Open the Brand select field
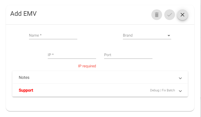This screenshot has height=117, width=201. pyautogui.click(x=147, y=36)
